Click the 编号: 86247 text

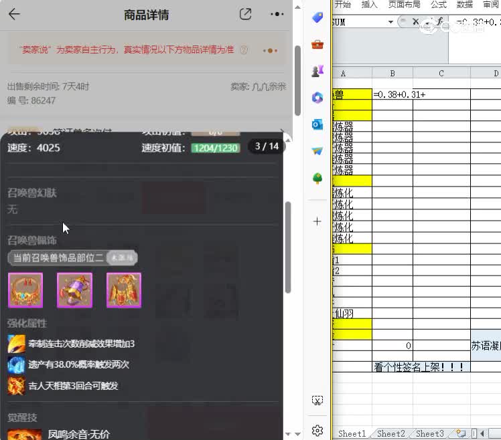click(31, 101)
